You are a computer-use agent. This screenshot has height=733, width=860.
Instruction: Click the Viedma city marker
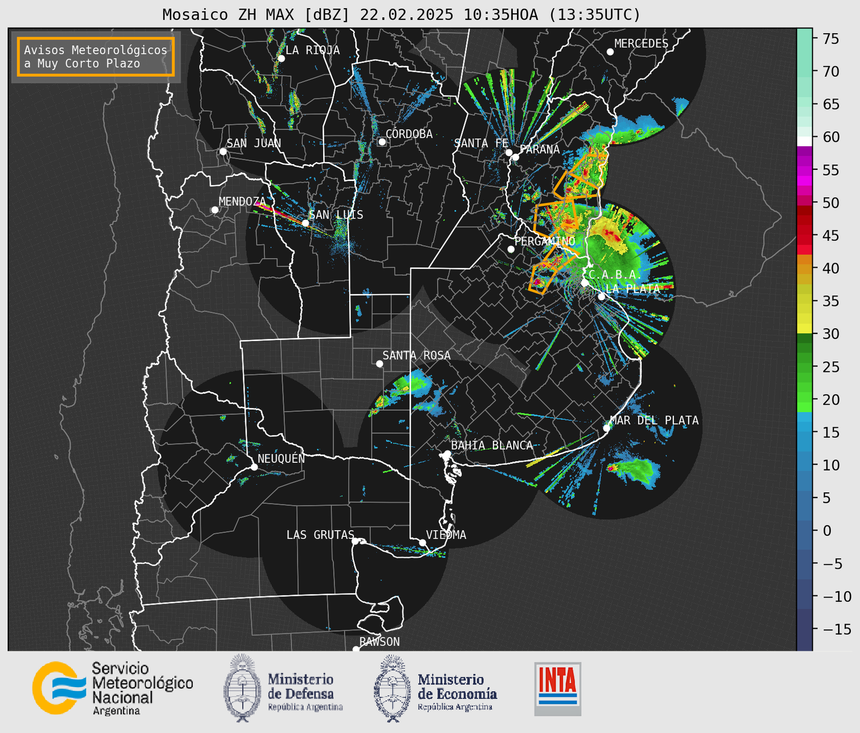pos(423,542)
